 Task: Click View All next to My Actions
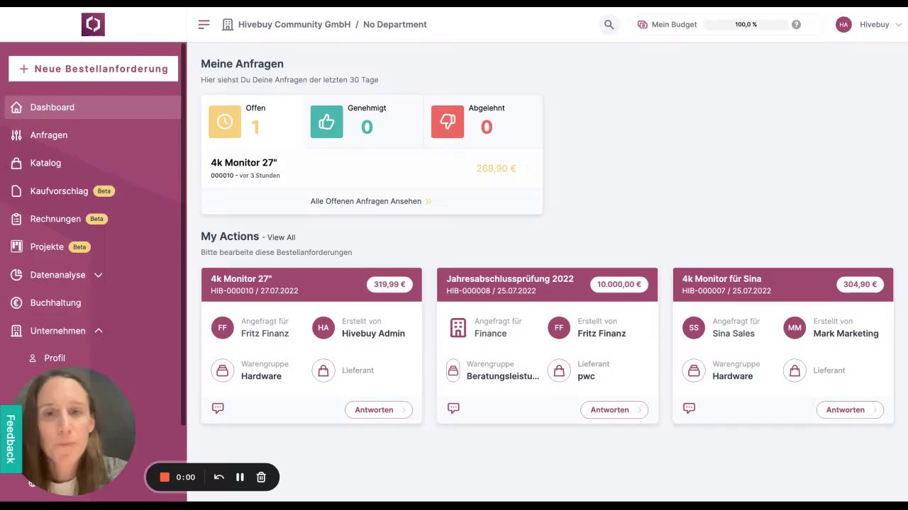click(281, 237)
